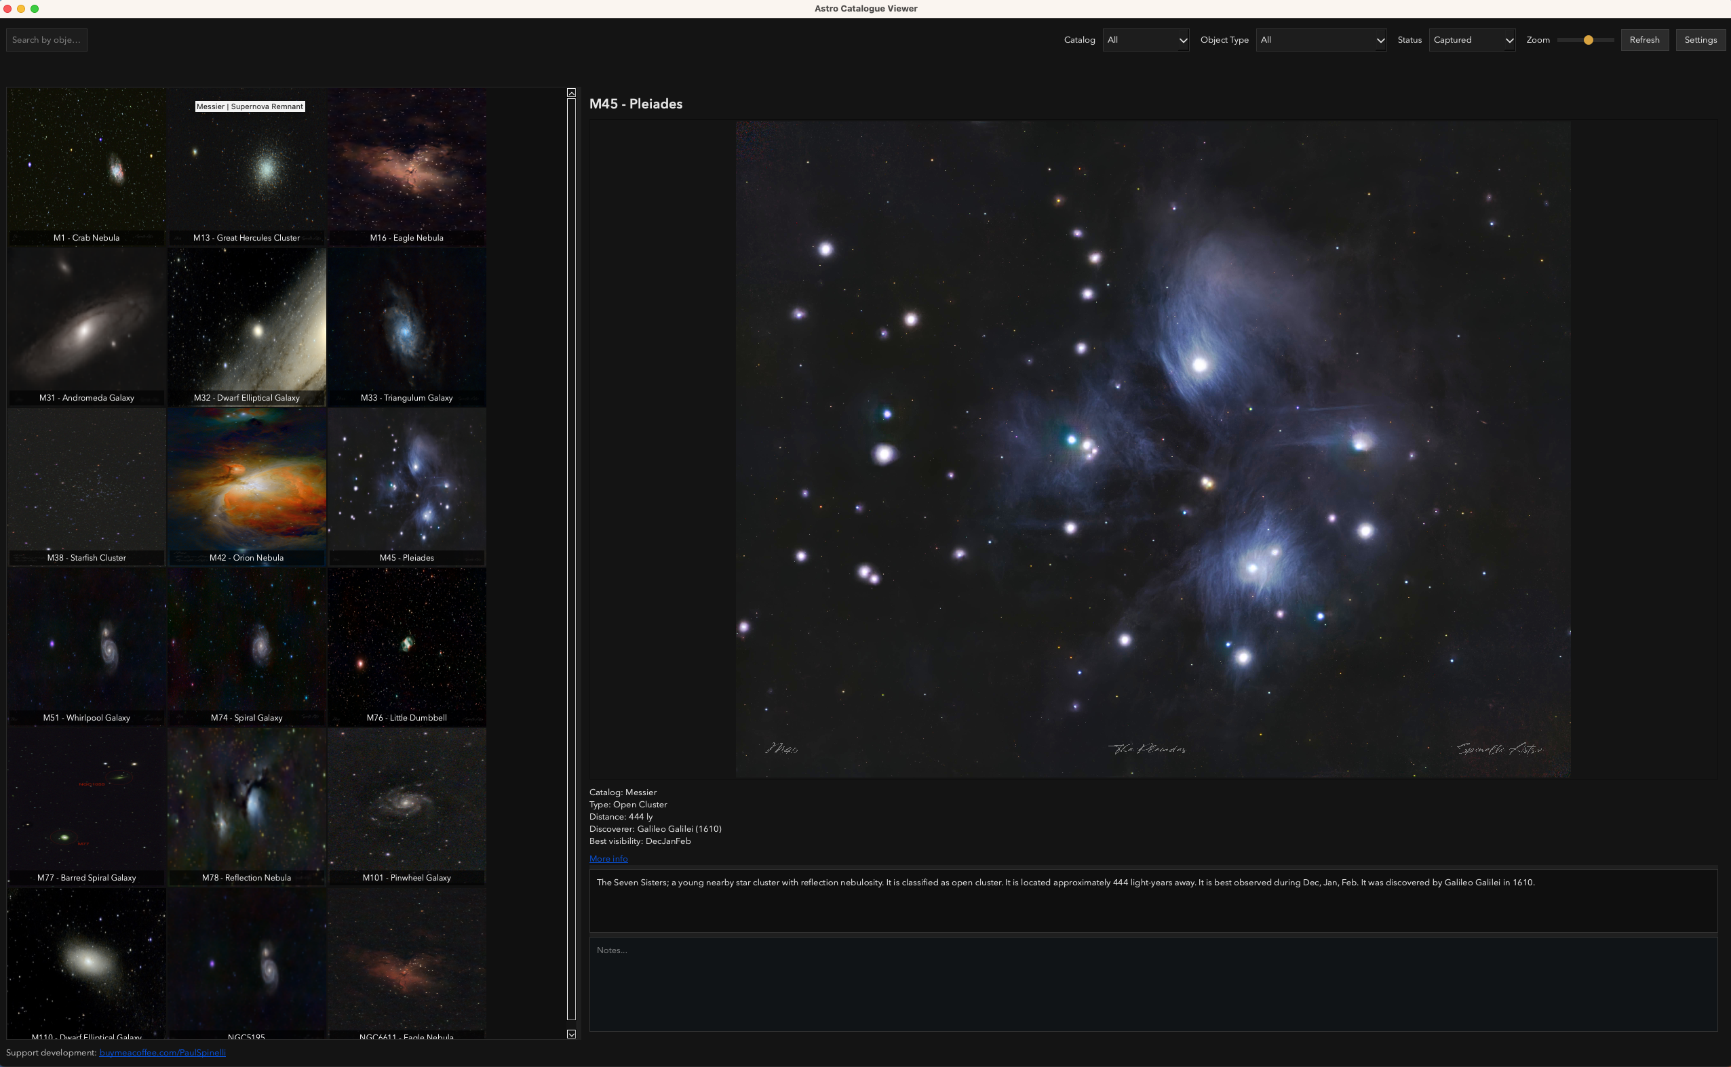Click the gallery scroll-up arrow
This screenshot has height=1067, width=1731.
(x=570, y=92)
